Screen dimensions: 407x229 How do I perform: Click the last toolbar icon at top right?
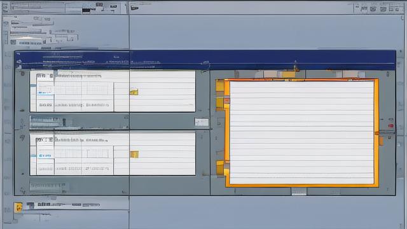397,9
